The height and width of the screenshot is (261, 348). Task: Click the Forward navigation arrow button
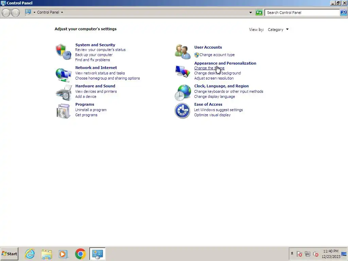[x=15, y=13]
